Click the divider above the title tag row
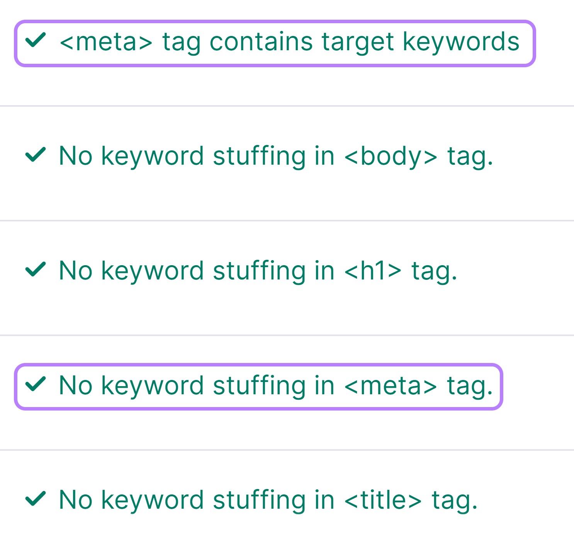 pos(287,450)
